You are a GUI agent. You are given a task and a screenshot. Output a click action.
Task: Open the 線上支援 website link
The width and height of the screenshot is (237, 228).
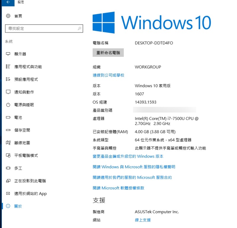click(143, 220)
